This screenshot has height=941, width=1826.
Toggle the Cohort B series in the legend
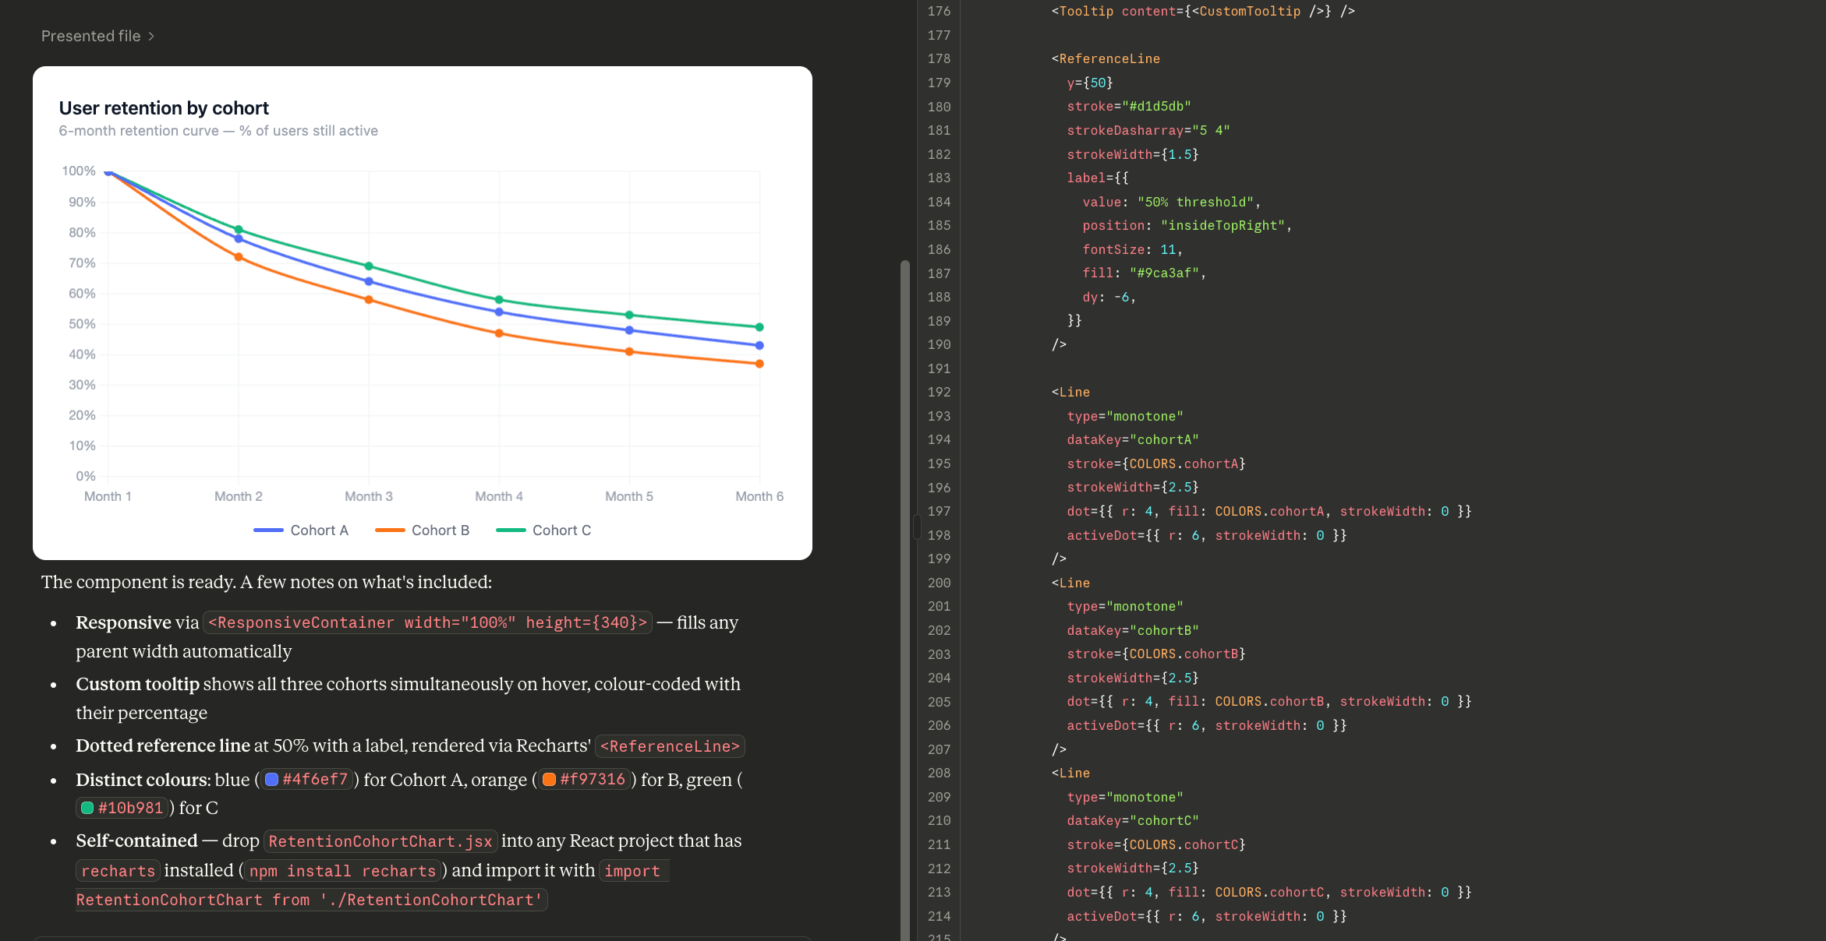click(441, 530)
